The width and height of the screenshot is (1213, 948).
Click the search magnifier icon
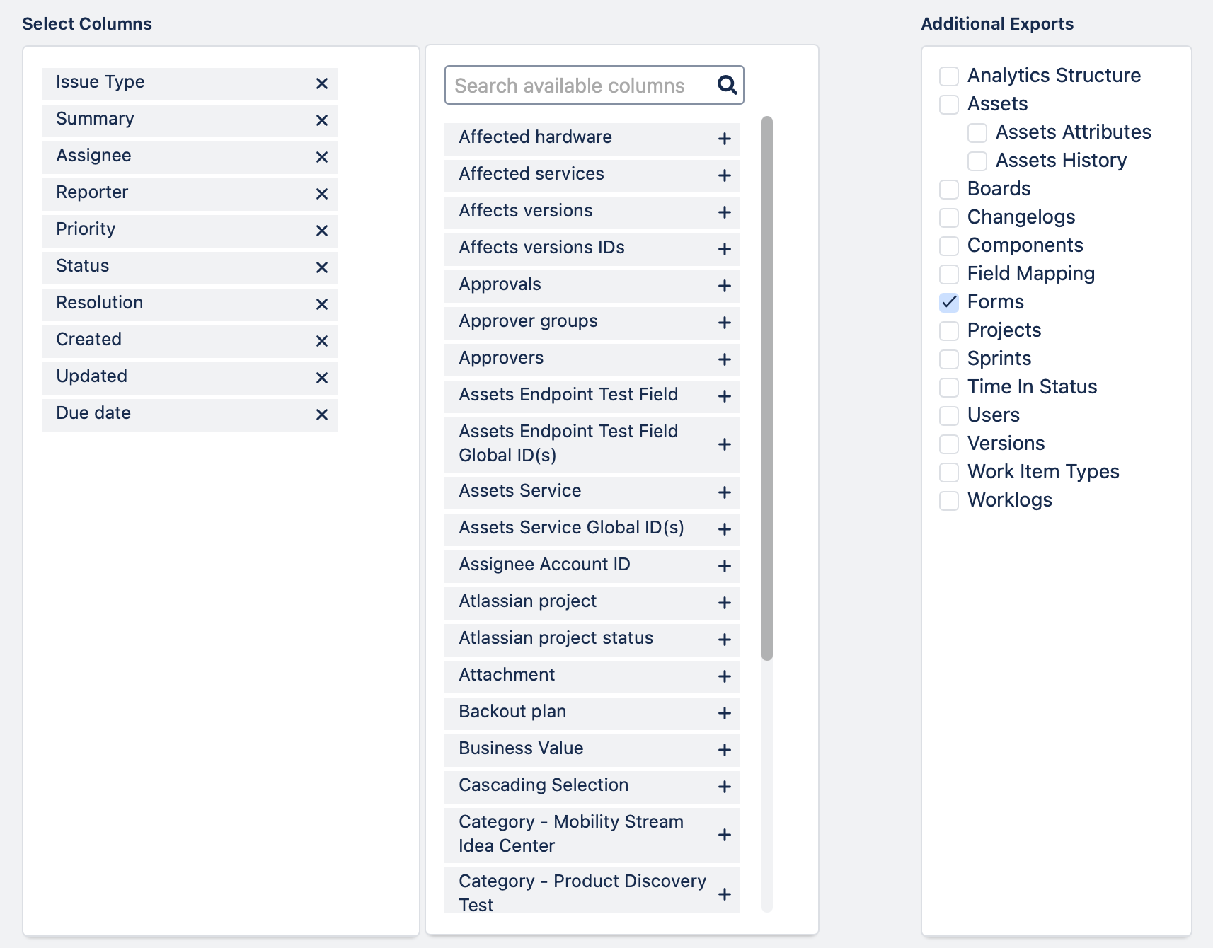point(727,86)
